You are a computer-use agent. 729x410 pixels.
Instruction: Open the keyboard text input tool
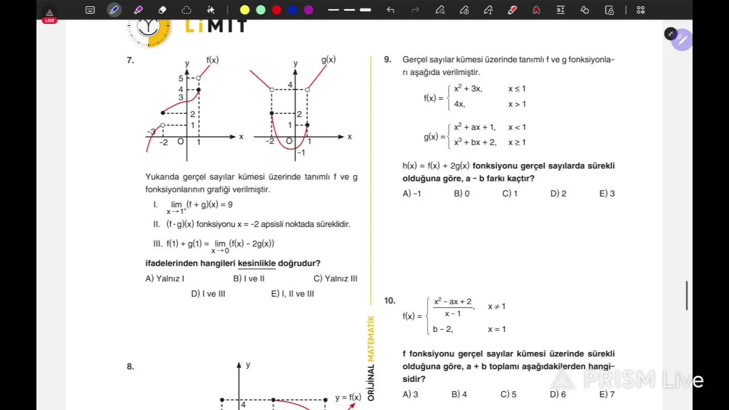coord(90,10)
